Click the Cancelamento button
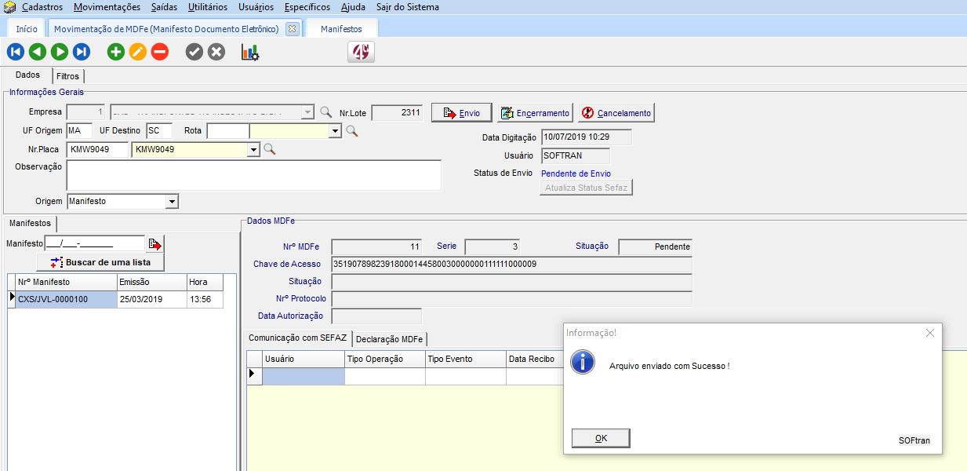The width and height of the screenshot is (967, 471). click(616, 113)
